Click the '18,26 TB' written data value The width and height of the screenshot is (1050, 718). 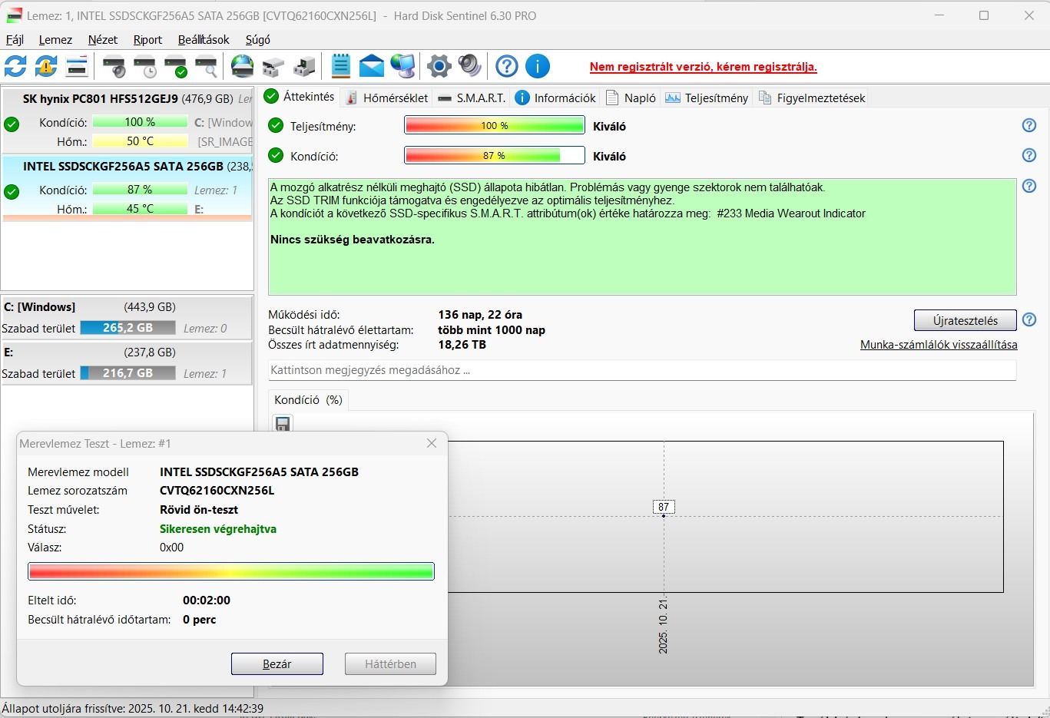462,345
